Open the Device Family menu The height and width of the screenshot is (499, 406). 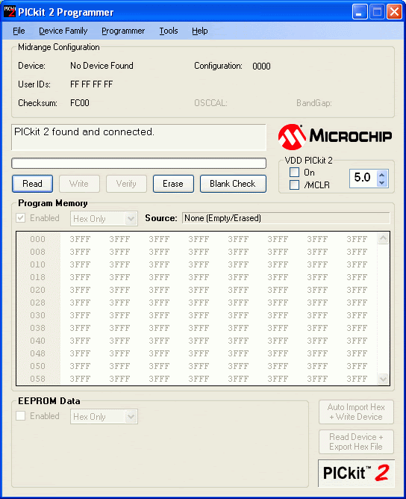pos(63,31)
